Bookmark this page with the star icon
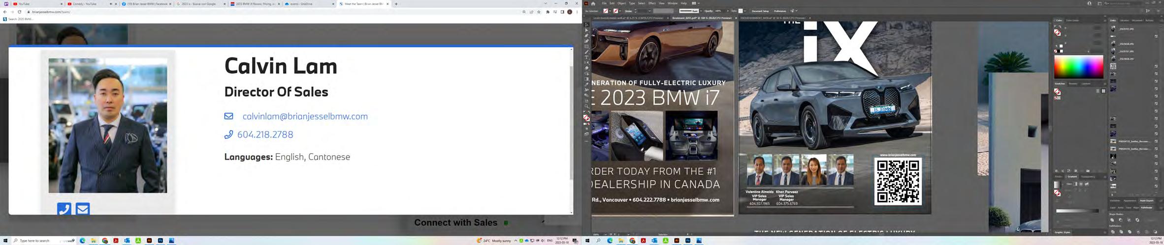This screenshot has height=245, width=1164. (539, 12)
